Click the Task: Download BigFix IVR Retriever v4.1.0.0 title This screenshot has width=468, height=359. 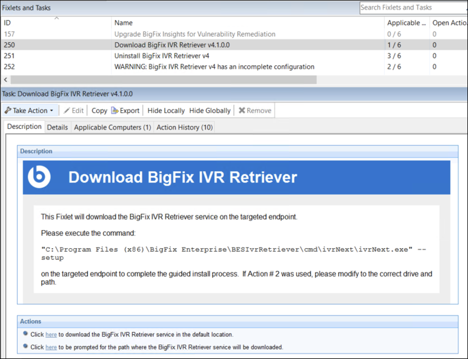coord(67,94)
